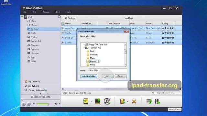
Task: Expand the player panel arrow
Action: [x=40, y=94]
